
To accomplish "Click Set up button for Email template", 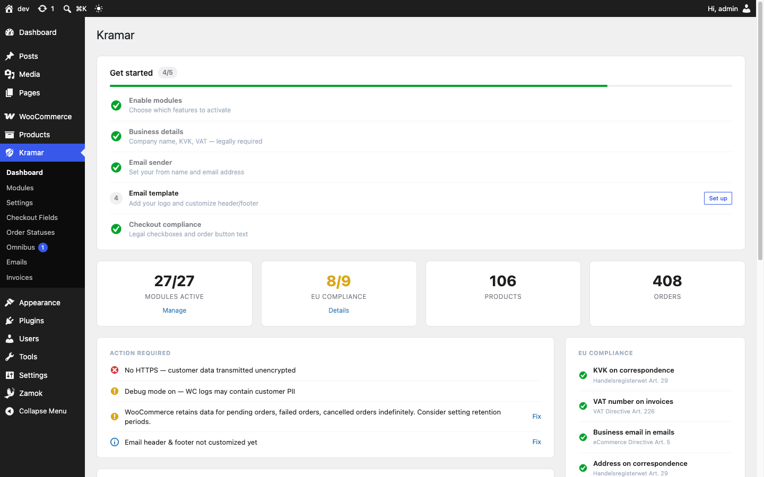I will click(718, 198).
